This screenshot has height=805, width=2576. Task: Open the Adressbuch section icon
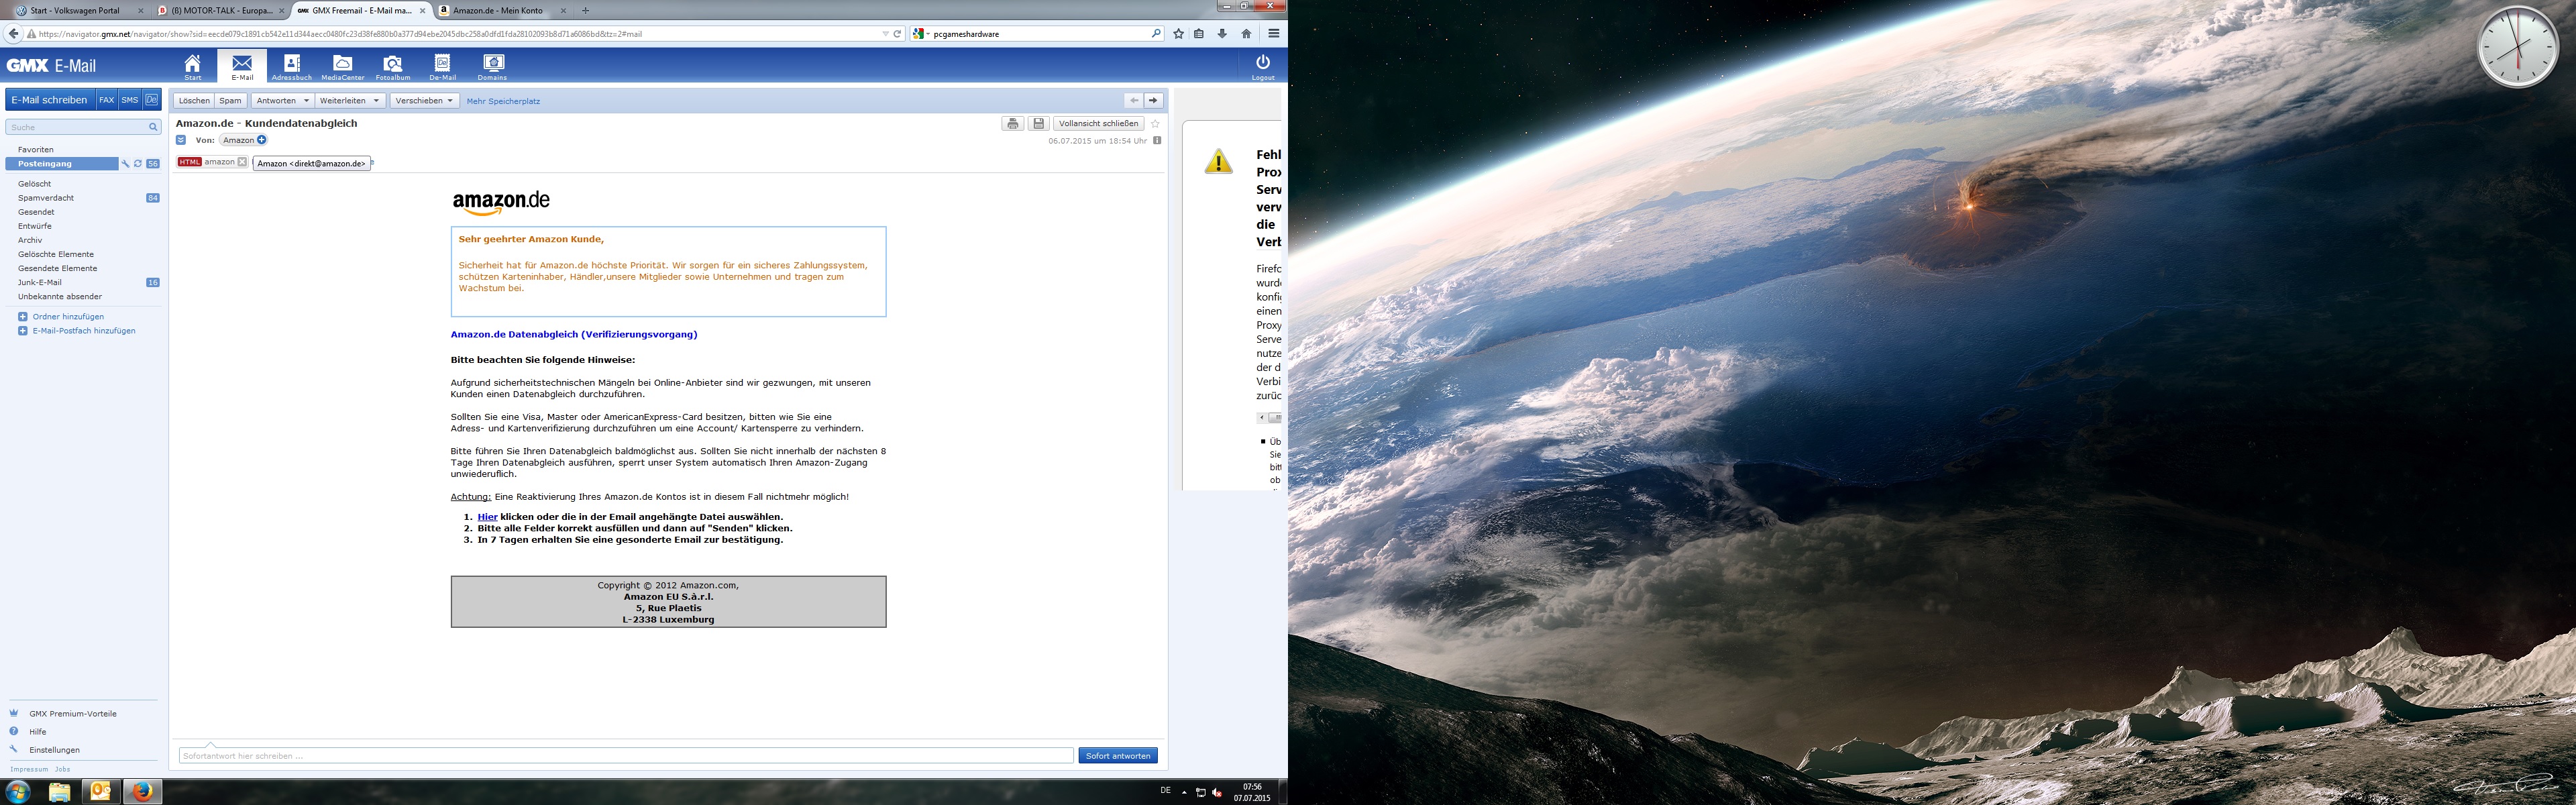292,64
